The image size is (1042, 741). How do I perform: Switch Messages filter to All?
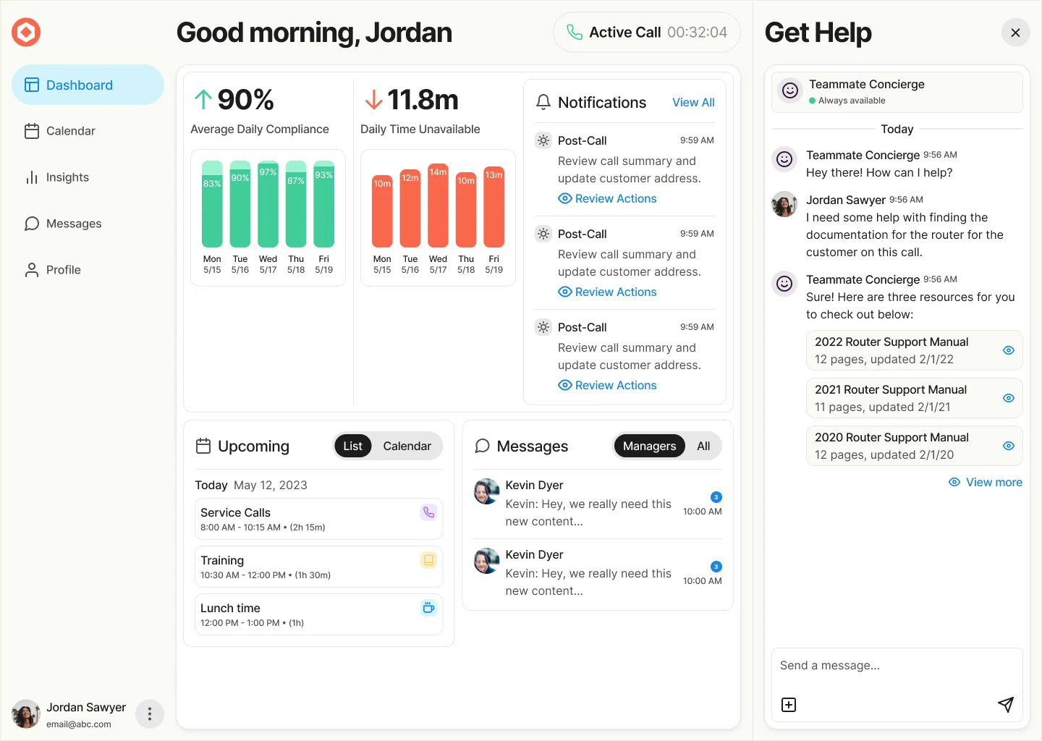(703, 446)
